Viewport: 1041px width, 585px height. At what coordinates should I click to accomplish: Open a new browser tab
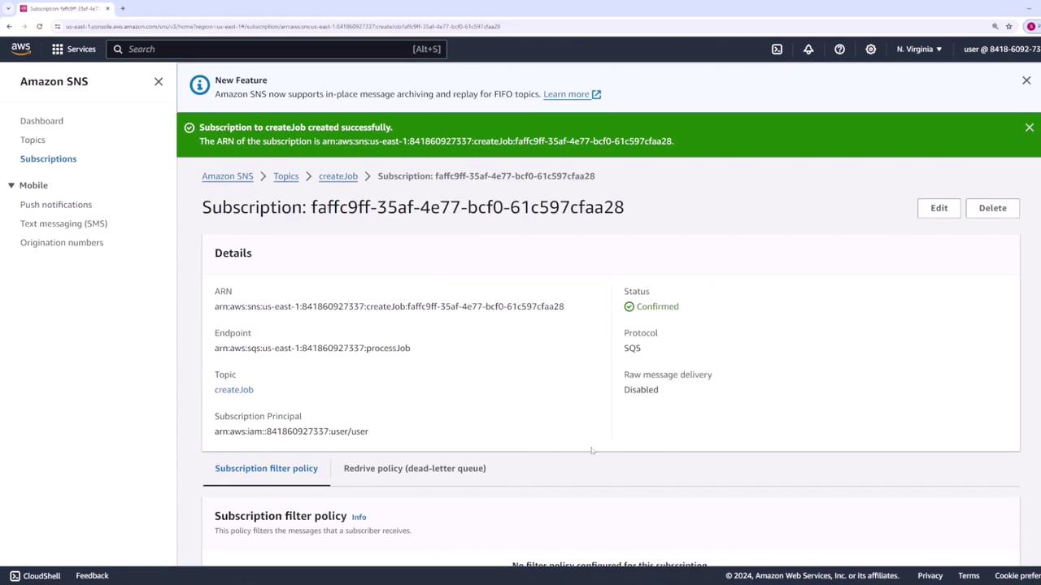(123, 8)
